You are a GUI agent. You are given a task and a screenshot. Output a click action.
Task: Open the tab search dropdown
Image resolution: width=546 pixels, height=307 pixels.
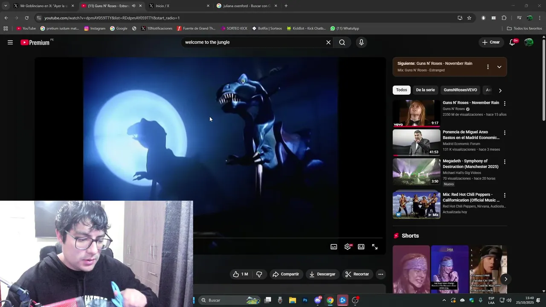pyautogui.click(x=6, y=6)
